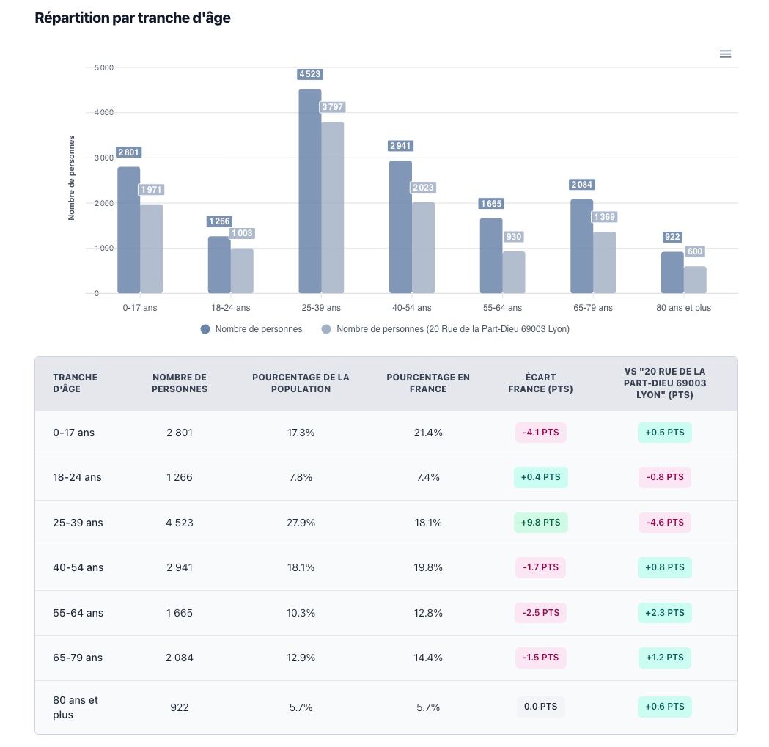Click the -4.1 PTS pink badge

[x=540, y=433]
